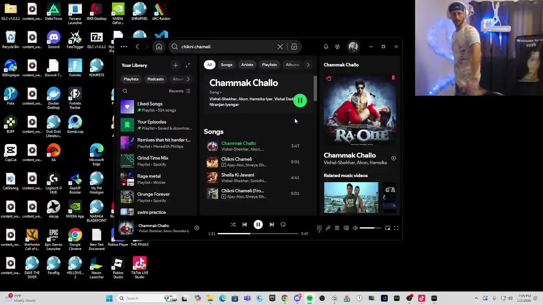This screenshot has width=543, height=305.
Task: Add now-playing song to Liked Songs
Action: coord(196,228)
